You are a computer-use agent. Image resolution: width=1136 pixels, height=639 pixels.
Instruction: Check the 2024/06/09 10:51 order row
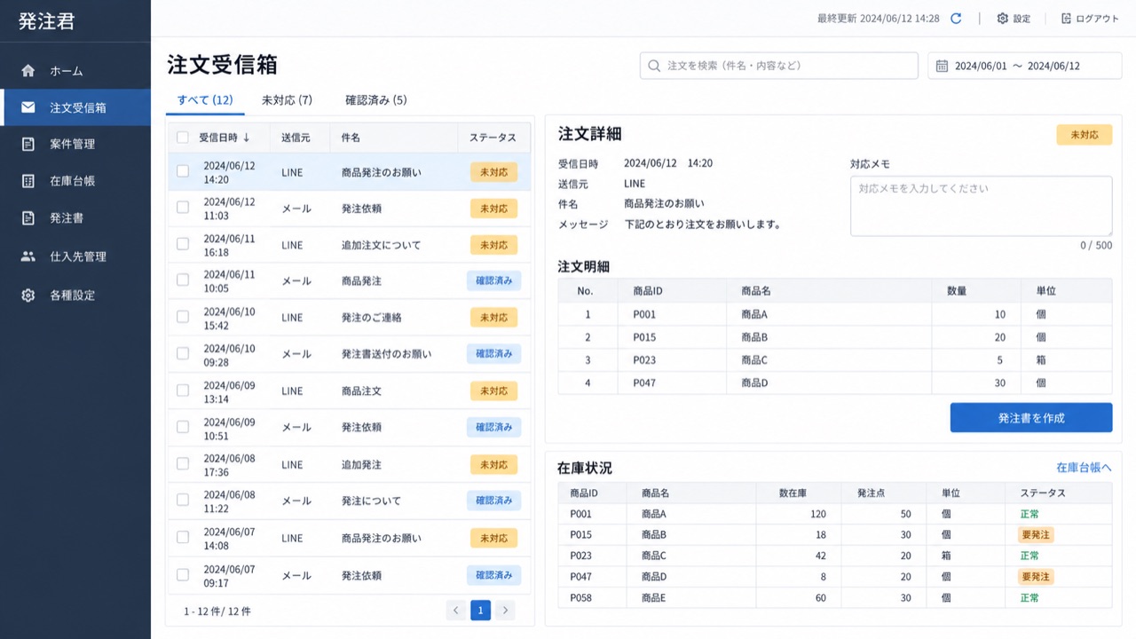(x=183, y=427)
